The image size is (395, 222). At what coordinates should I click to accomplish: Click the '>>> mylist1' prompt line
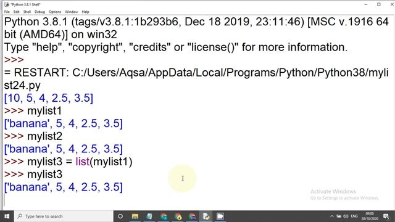click(x=33, y=111)
